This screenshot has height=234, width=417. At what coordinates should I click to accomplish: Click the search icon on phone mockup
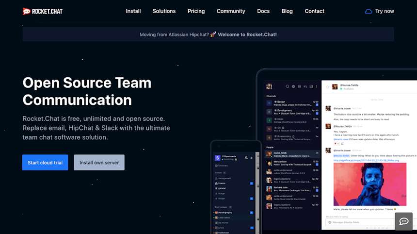tap(246, 158)
